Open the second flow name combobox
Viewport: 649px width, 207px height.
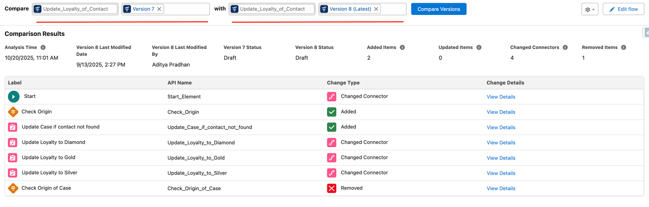[x=272, y=9]
